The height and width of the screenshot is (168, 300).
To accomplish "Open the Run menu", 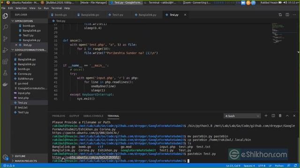I will (x=46, y=8).
